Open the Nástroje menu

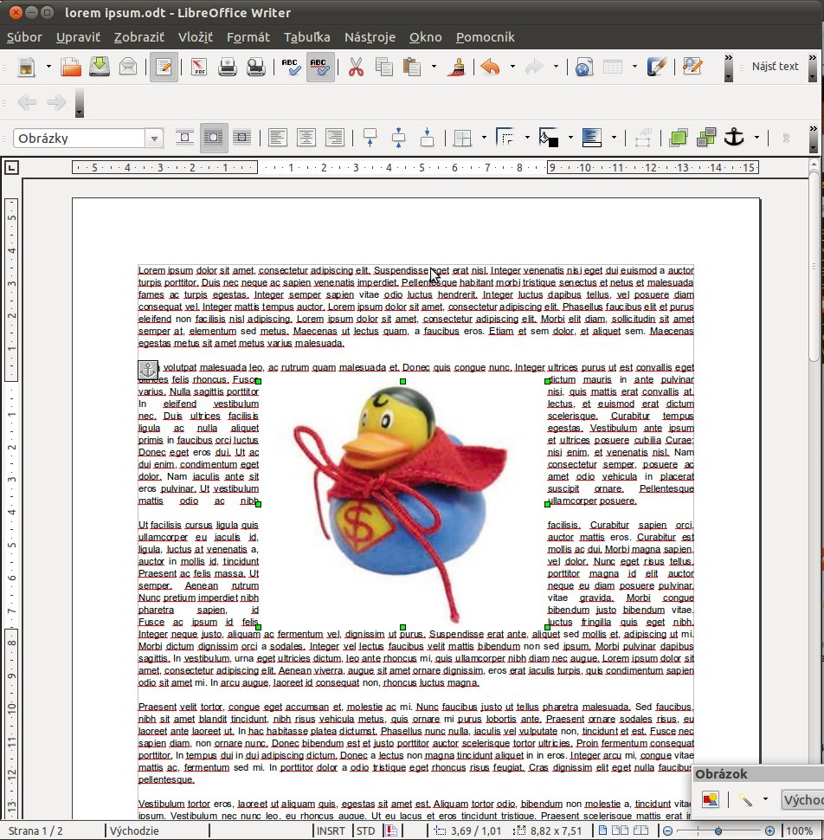(370, 37)
